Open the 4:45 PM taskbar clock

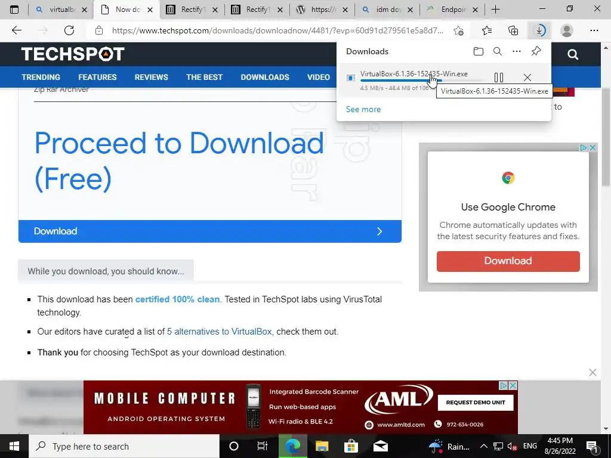[x=560, y=446]
